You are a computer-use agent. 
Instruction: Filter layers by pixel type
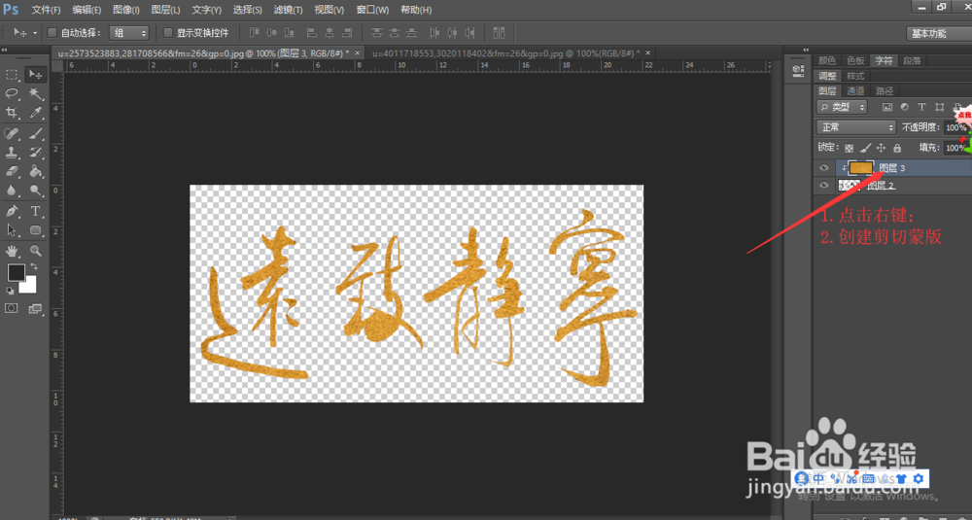tap(887, 107)
